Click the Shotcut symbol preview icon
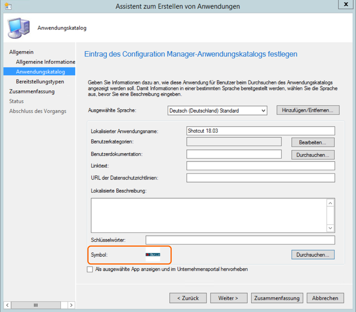This screenshot has height=312, width=356. (x=153, y=255)
